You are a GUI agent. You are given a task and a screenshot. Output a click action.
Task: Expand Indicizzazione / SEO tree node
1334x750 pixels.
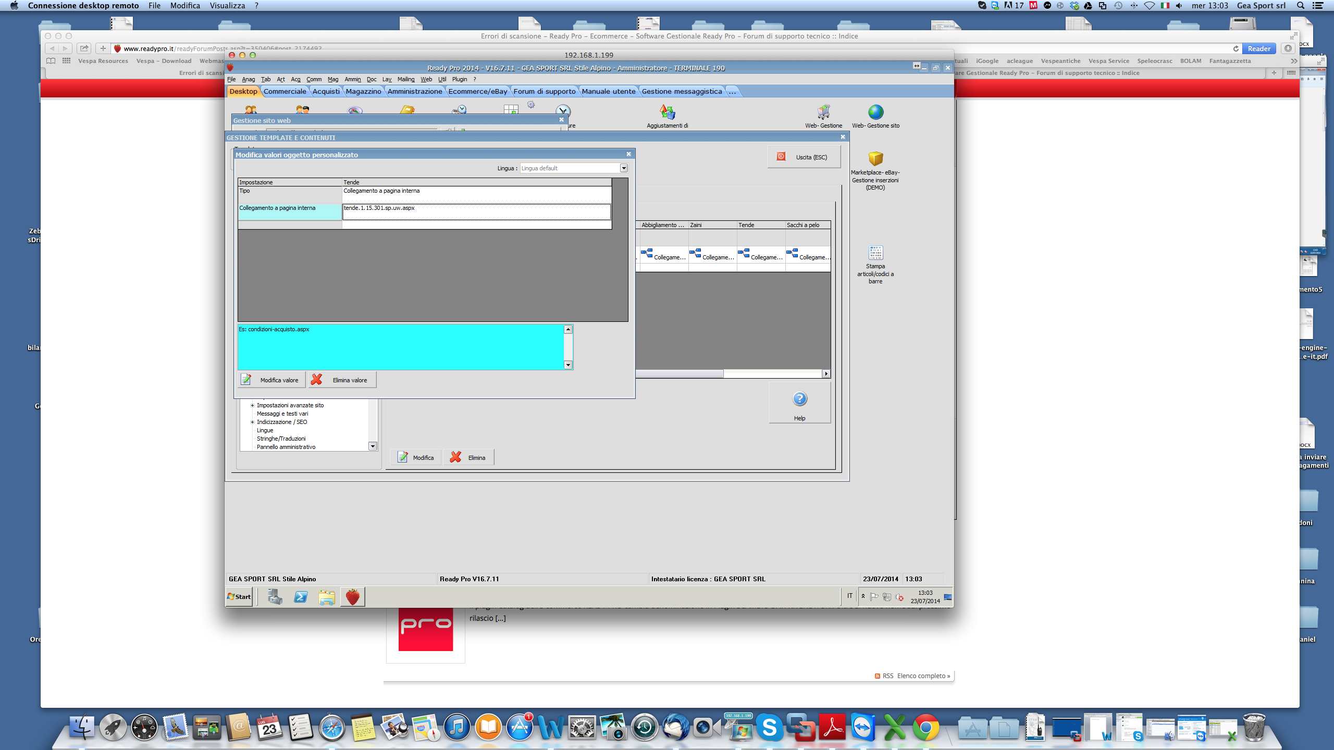pos(252,422)
